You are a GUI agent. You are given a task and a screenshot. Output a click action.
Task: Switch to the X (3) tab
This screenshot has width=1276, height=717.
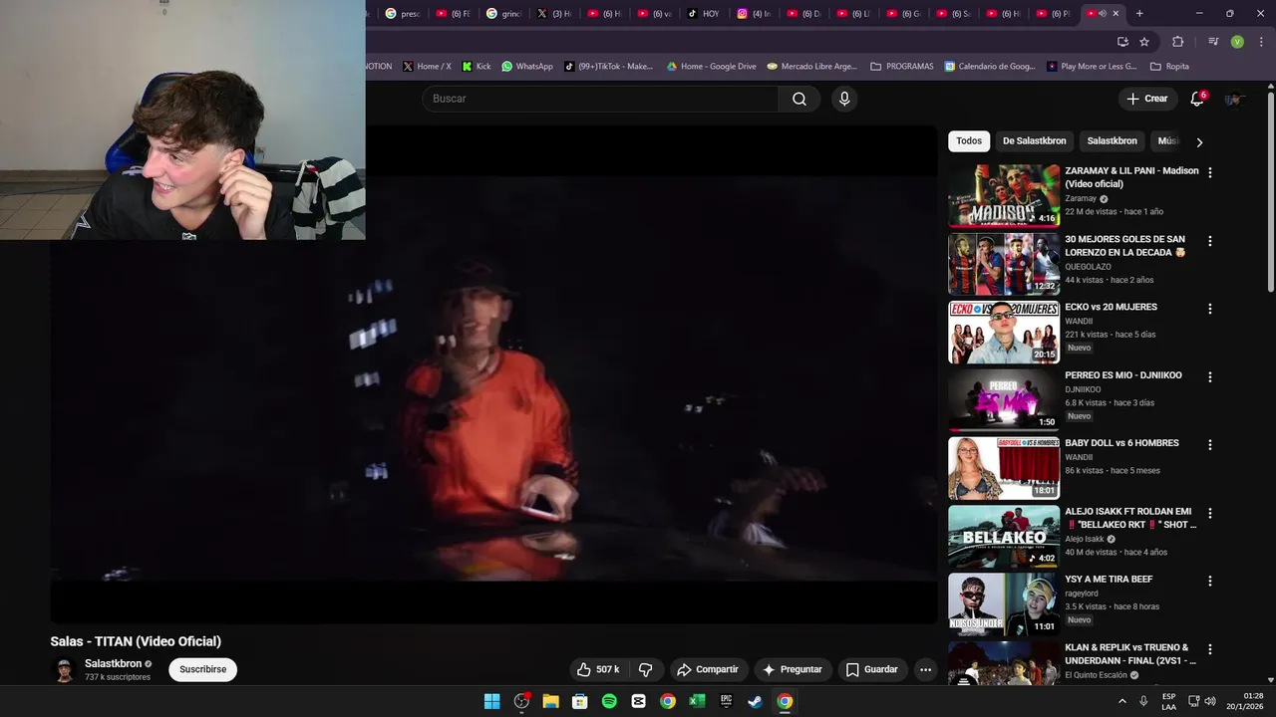coord(555,13)
